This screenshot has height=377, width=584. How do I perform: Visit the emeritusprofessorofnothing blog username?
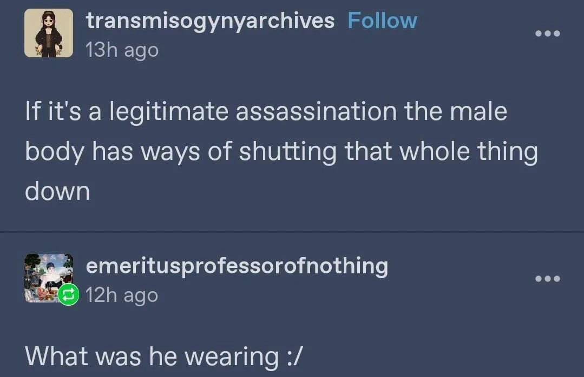point(237,267)
